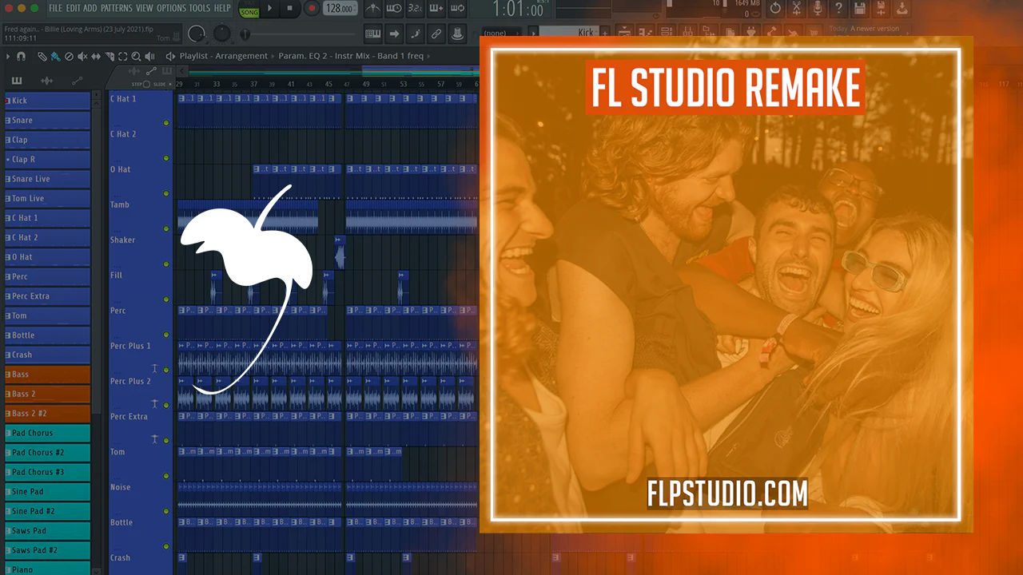Mute the Tamb playlist track
This screenshot has width=1023, height=575.
pos(166,228)
